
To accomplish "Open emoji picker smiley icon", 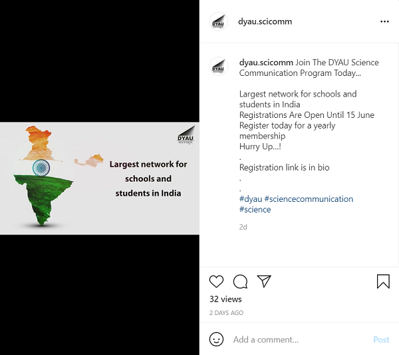I will [216, 339].
